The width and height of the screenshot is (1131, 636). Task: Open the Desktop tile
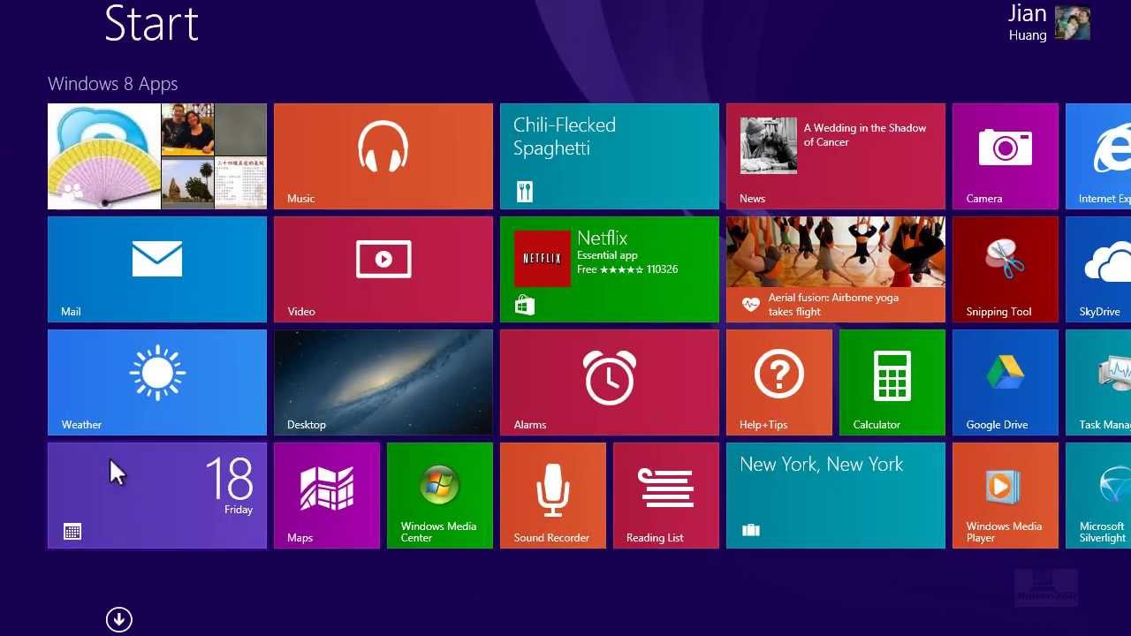pos(383,382)
